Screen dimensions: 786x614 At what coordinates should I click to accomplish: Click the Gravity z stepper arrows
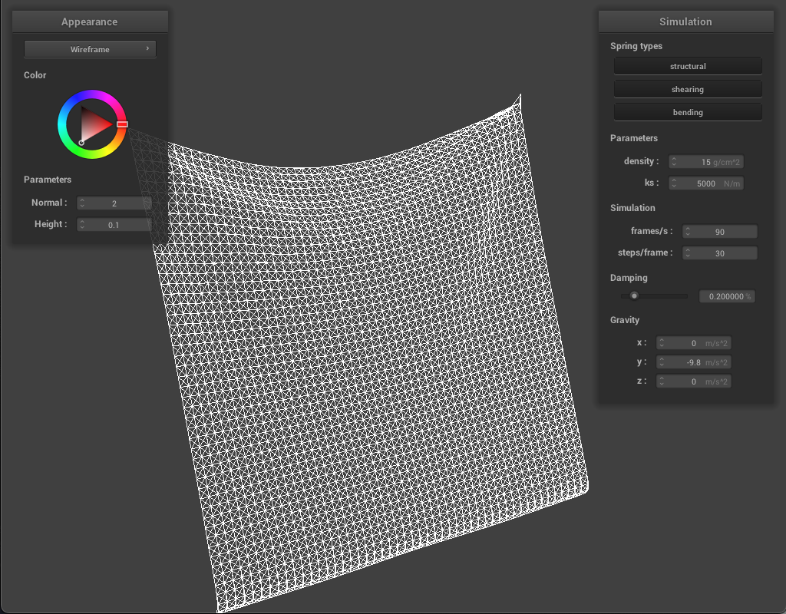tap(662, 381)
